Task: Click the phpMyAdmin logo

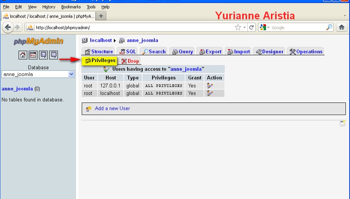Action: 38,41
